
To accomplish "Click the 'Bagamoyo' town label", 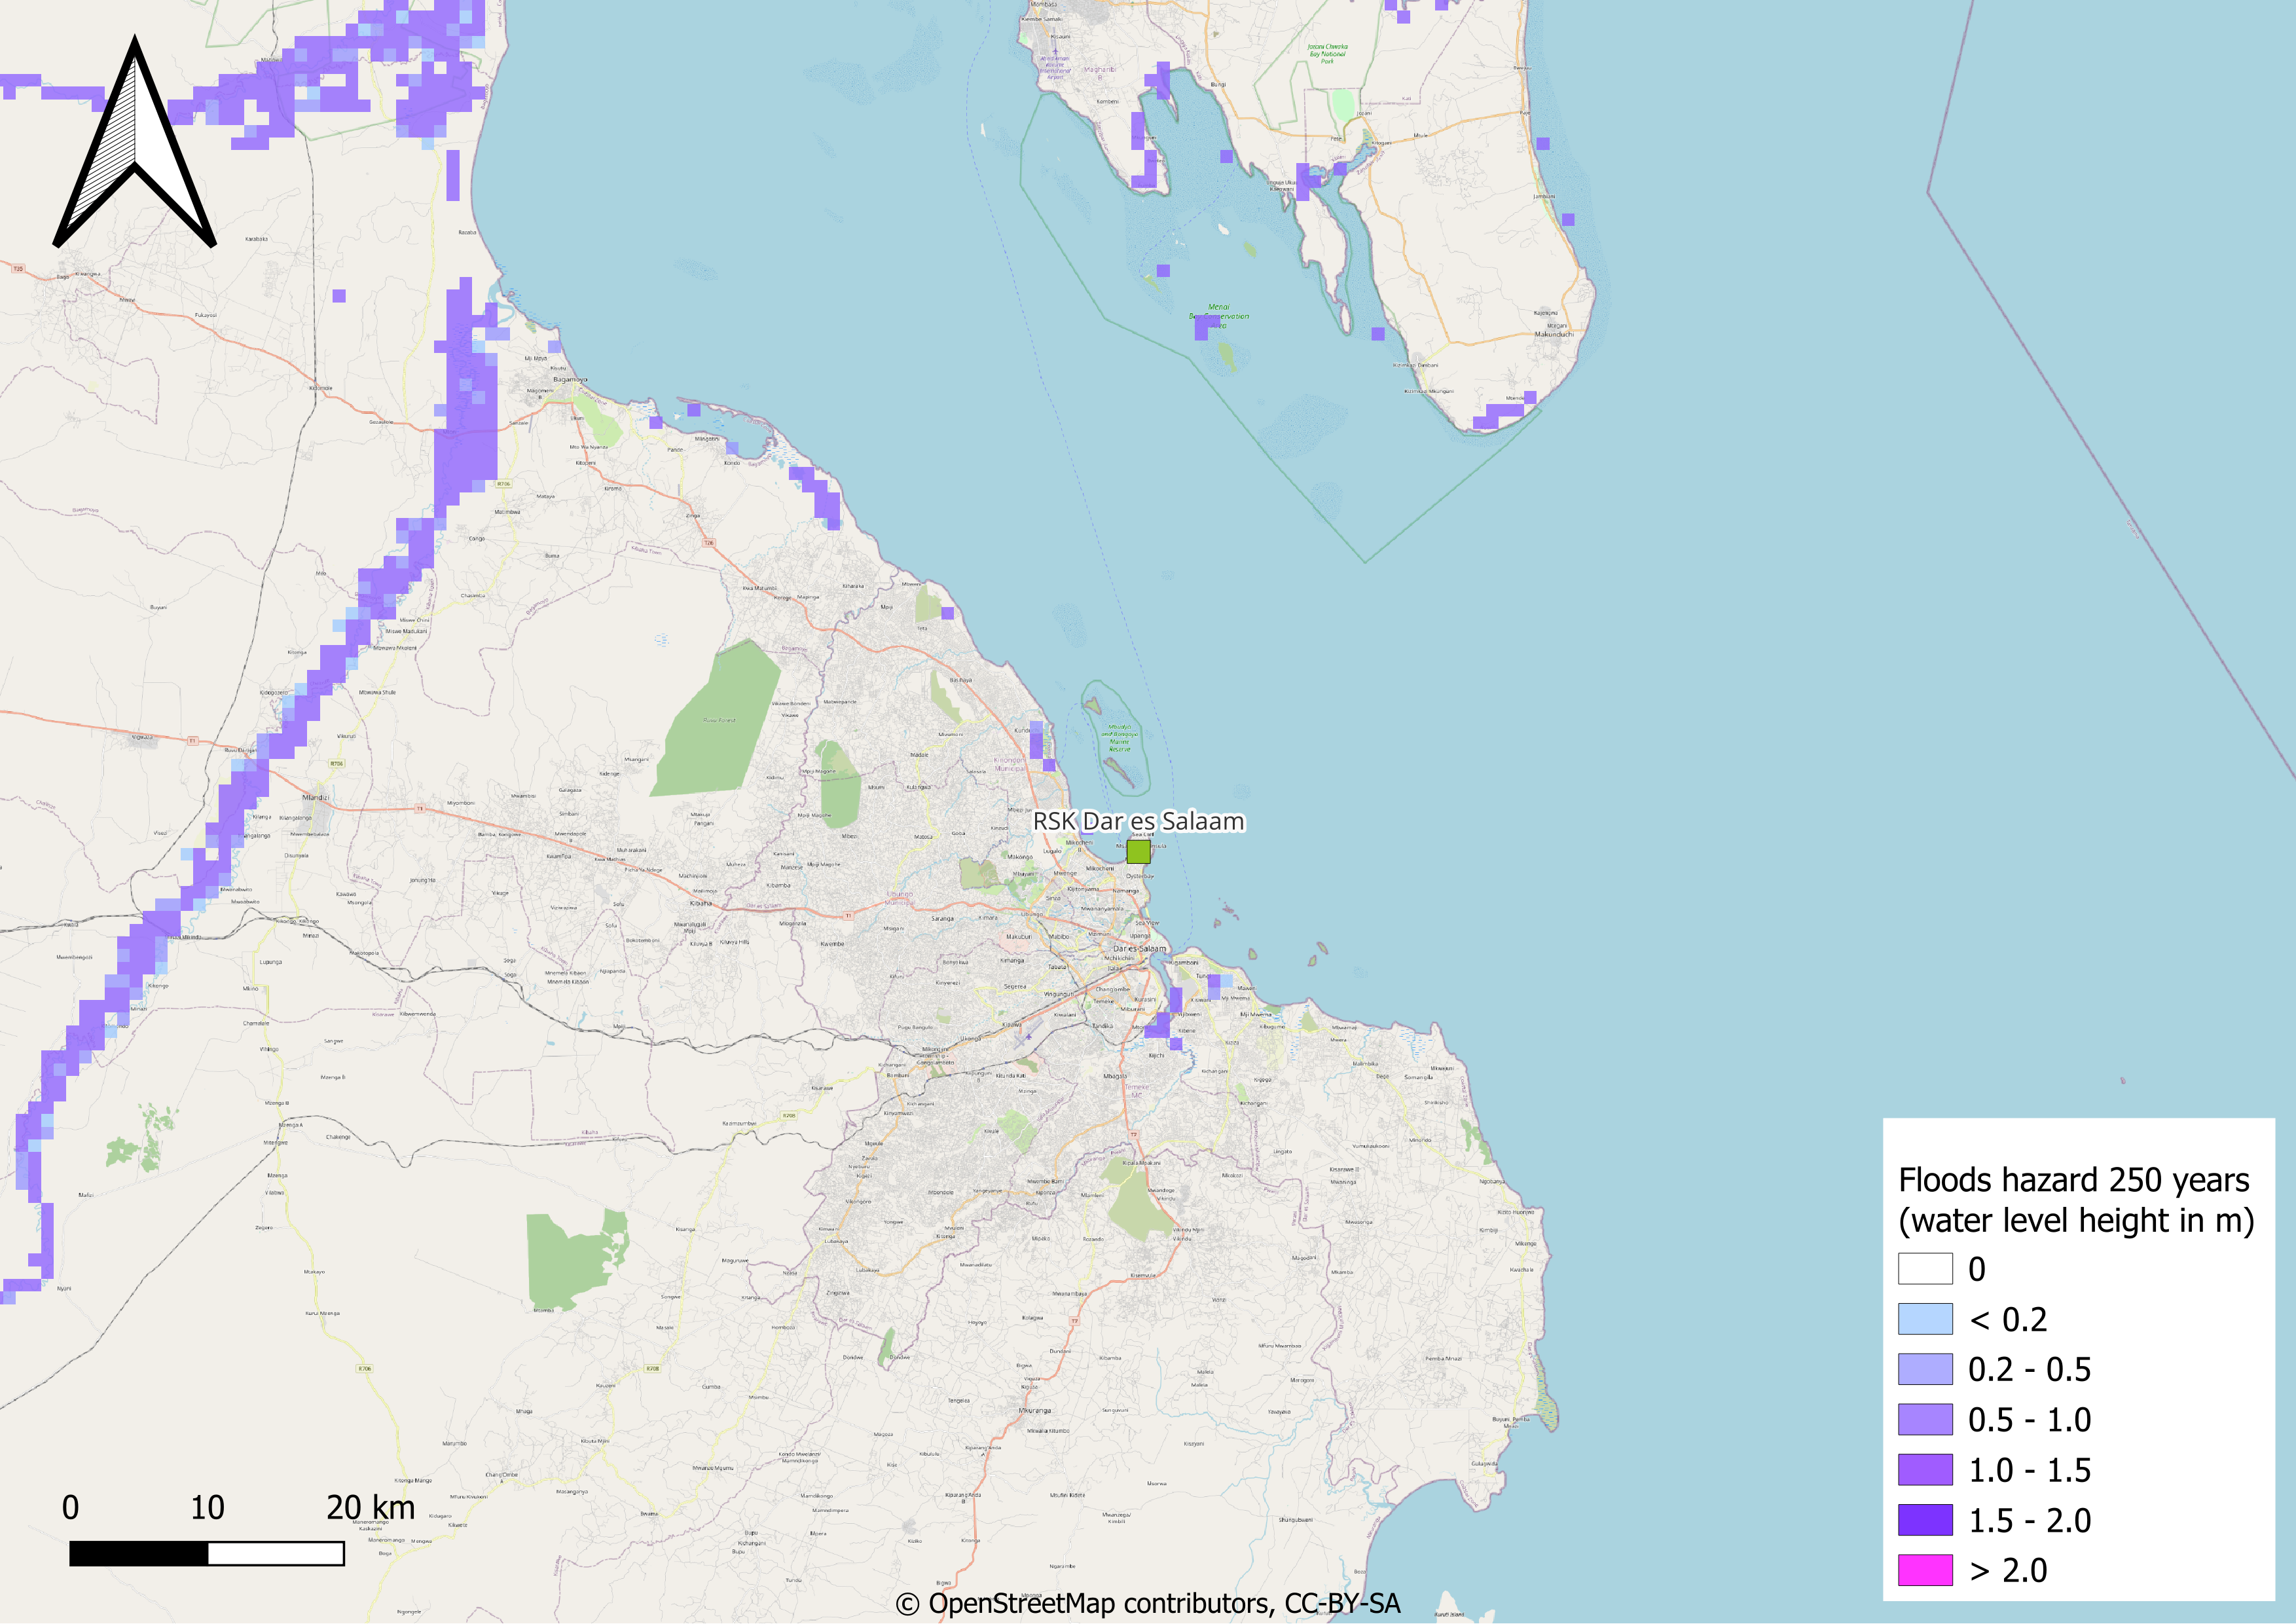I will pyautogui.click(x=570, y=379).
